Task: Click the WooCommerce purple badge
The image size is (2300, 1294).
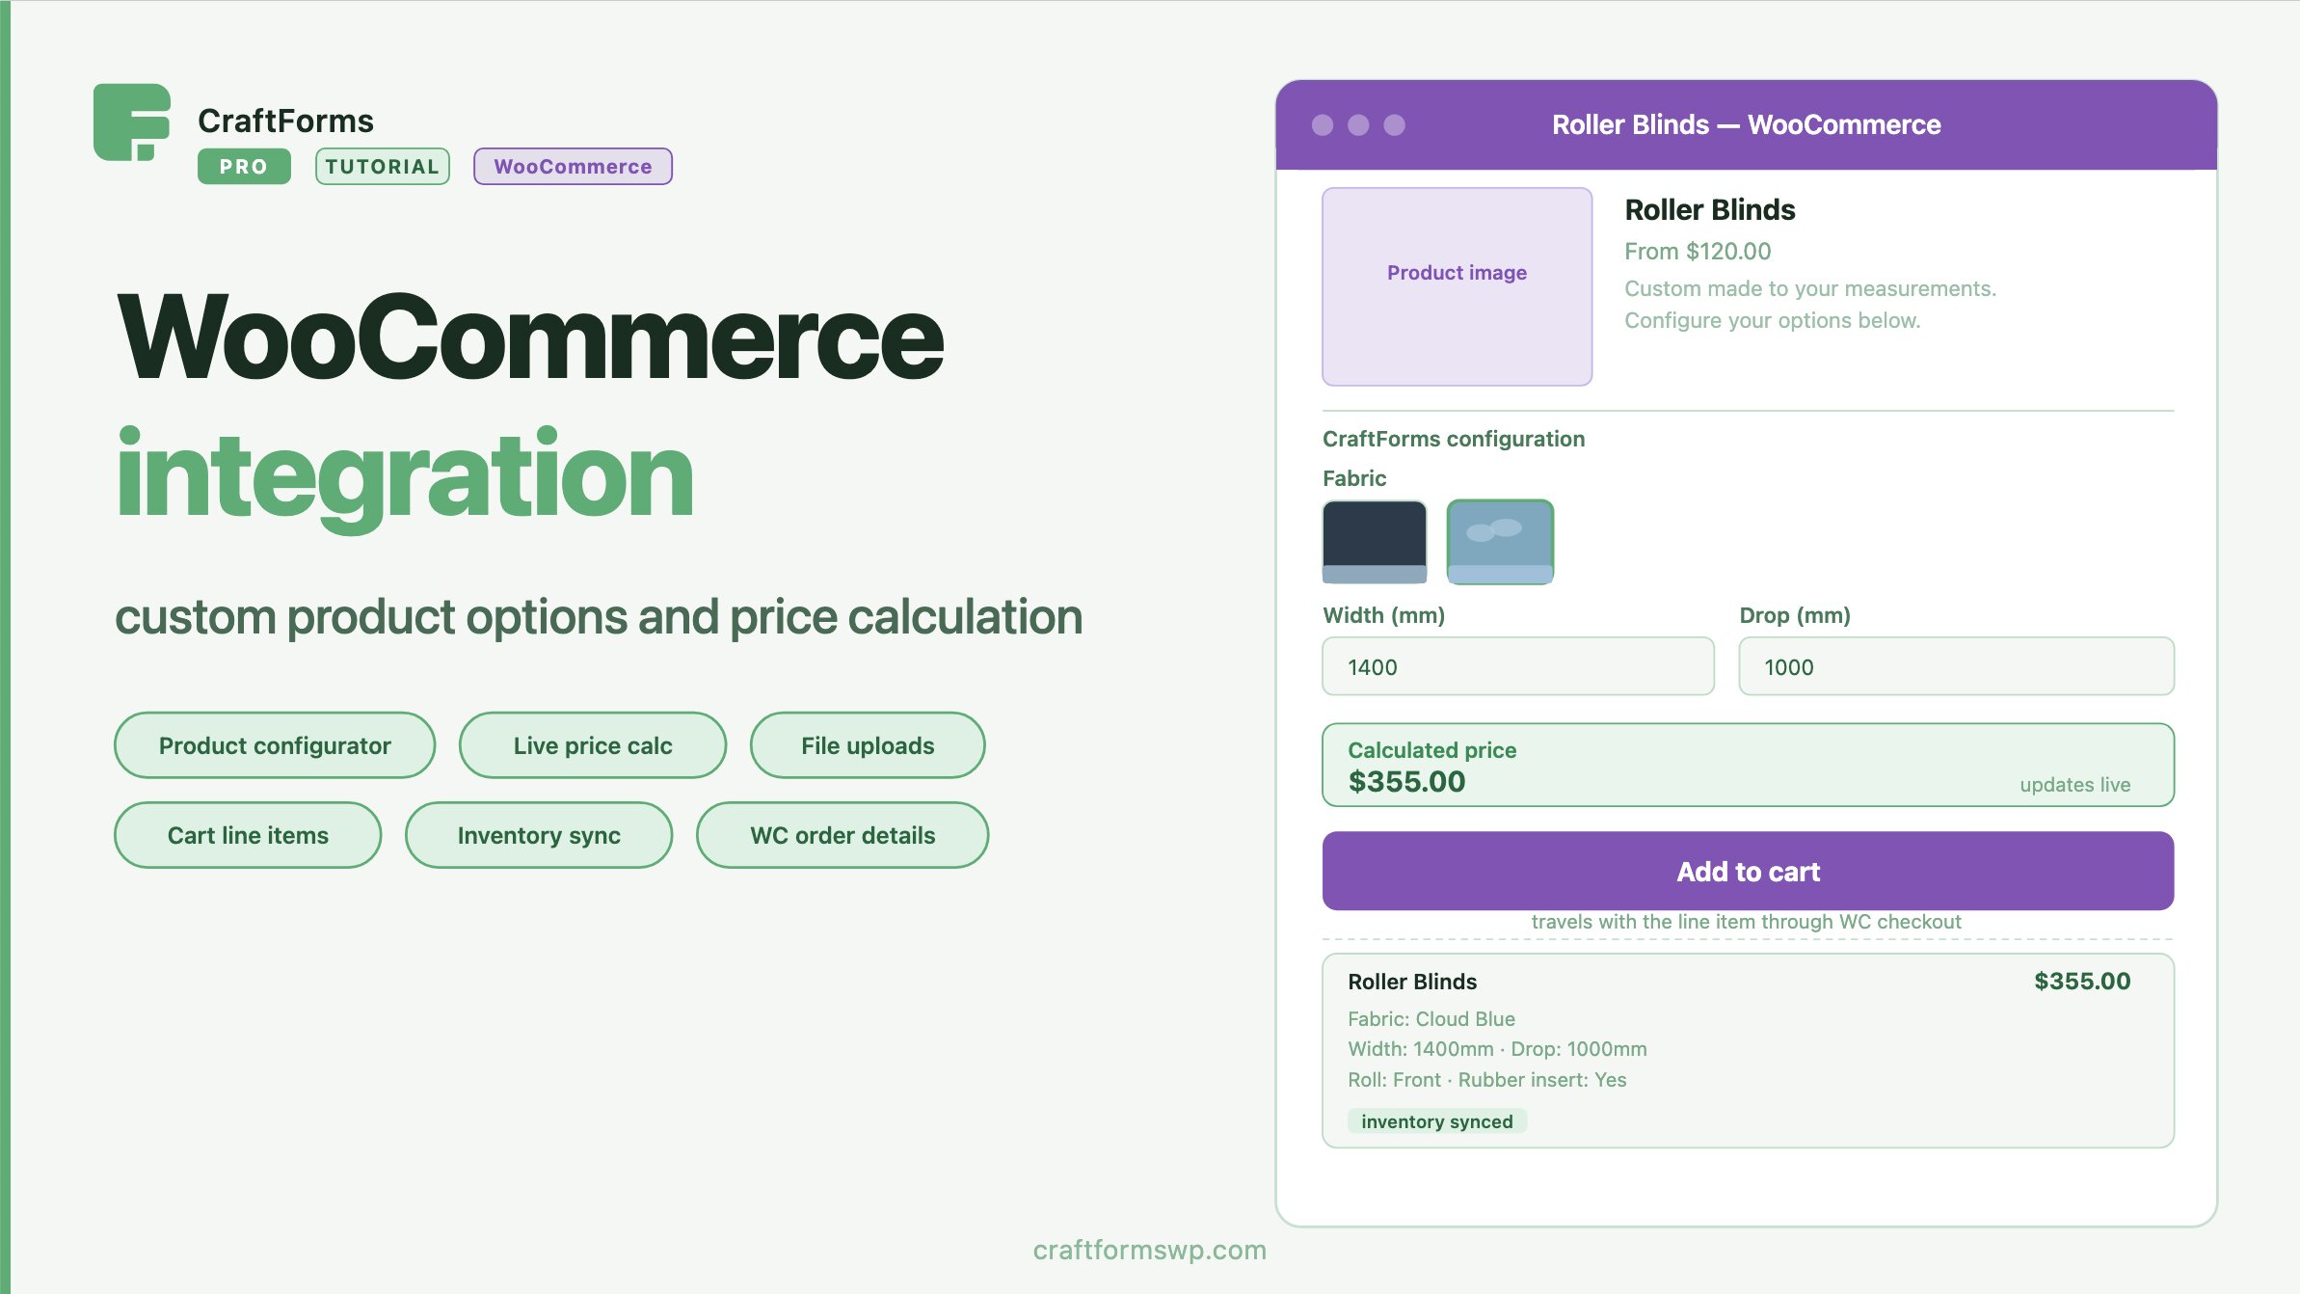Action: [573, 166]
